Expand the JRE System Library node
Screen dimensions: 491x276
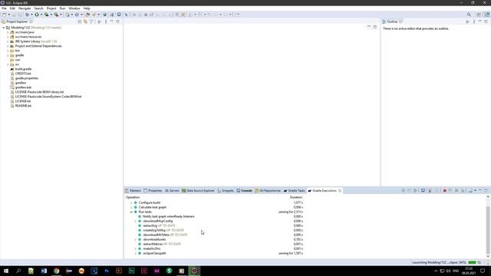[8, 41]
